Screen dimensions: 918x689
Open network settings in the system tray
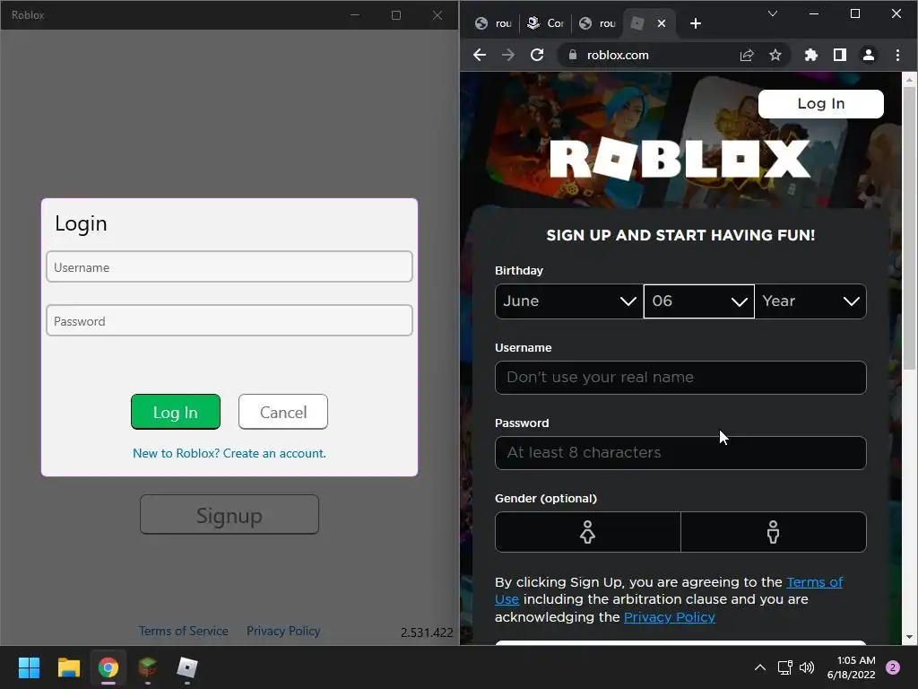coord(784,667)
